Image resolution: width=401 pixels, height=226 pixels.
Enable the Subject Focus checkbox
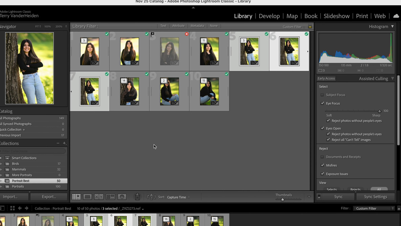pos(322,95)
